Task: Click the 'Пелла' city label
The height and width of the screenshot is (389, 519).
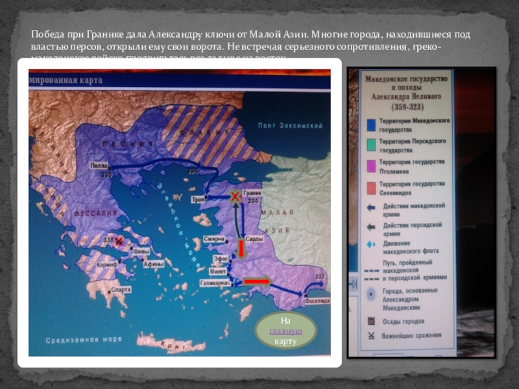Action: click(99, 166)
